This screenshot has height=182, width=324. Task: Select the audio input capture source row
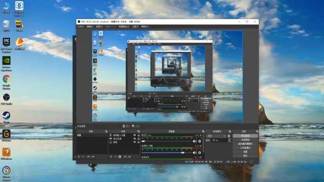point(125,135)
